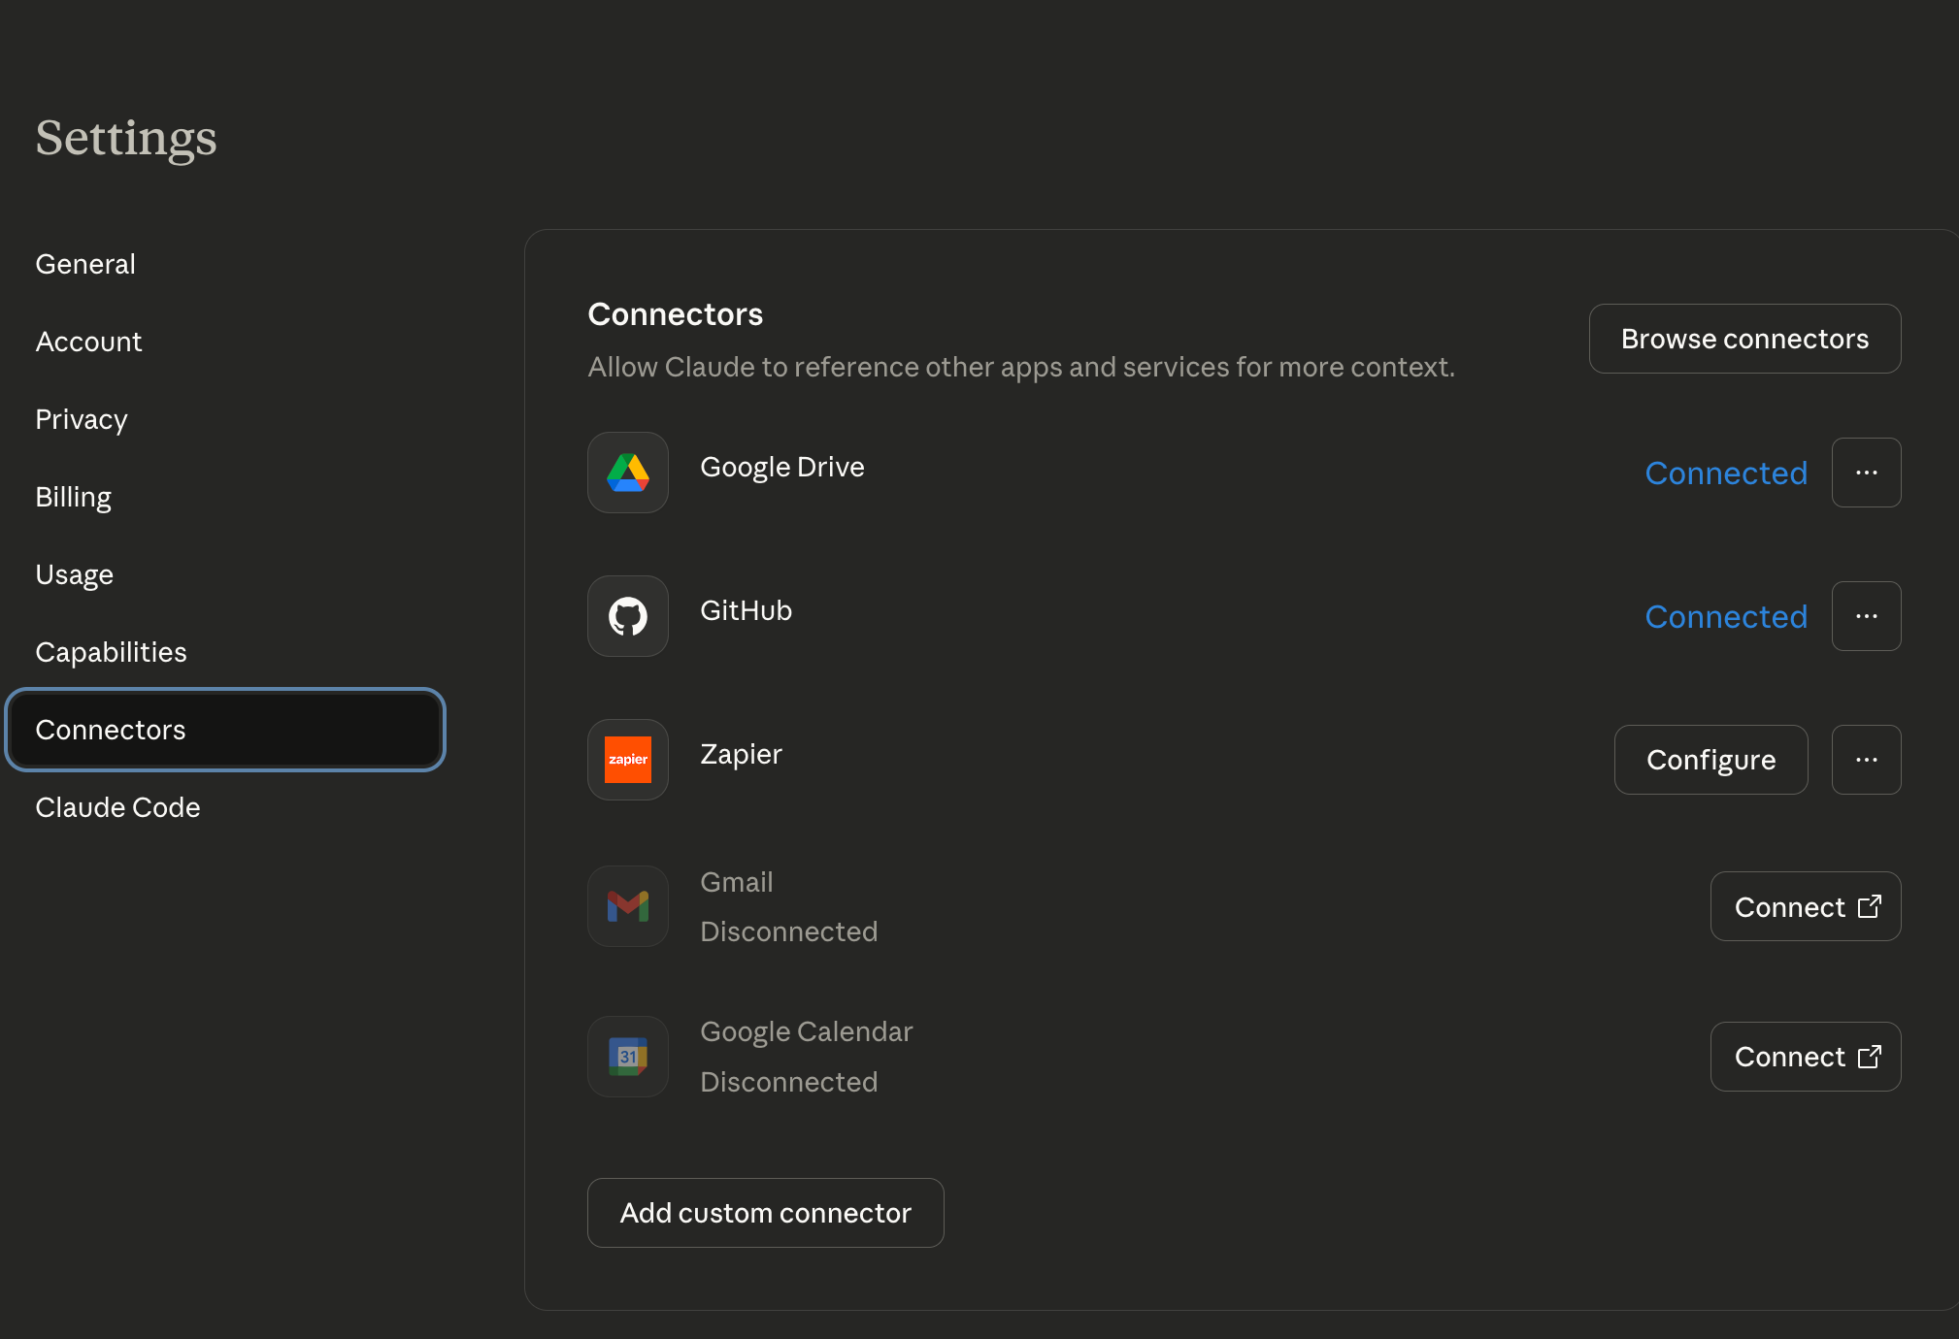The height and width of the screenshot is (1339, 1959).
Task: Open GitHub's three-dot options menu
Action: pyautogui.click(x=1866, y=616)
